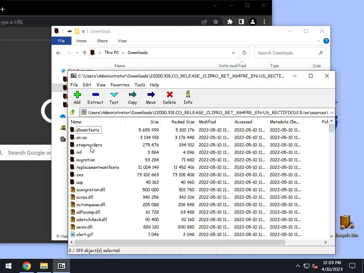Image resolution: width=364 pixels, height=273 pixels.
Task: Click the Delete toolbar icon
Action: (170, 95)
